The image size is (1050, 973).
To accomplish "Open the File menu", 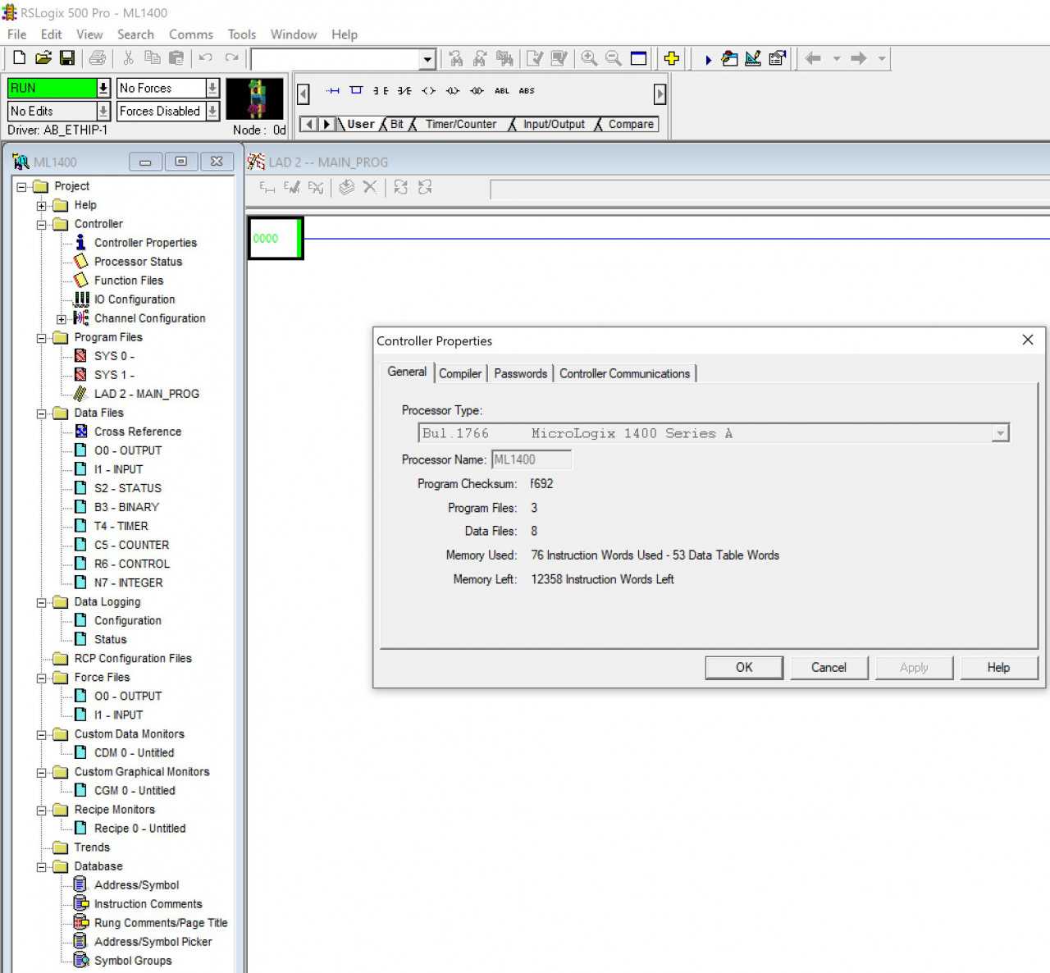I will point(16,34).
